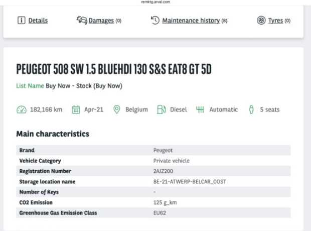Click the info icon beside Details
This screenshot has height=231, width=311.
22,20
